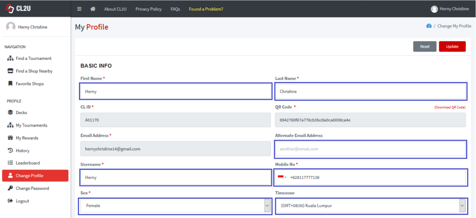Click the red Update button
The height and width of the screenshot is (218, 476).
click(x=452, y=47)
